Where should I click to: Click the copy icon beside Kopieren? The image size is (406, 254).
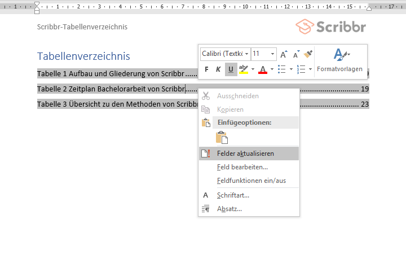pos(206,110)
